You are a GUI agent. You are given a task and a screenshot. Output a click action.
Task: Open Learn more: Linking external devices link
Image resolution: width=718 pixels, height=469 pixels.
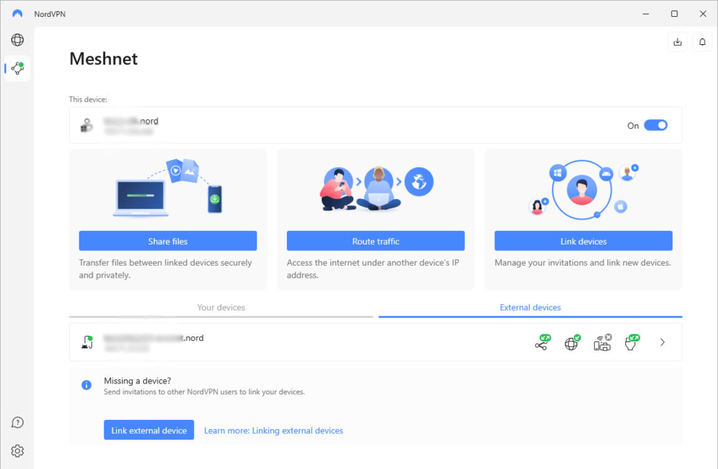point(273,430)
